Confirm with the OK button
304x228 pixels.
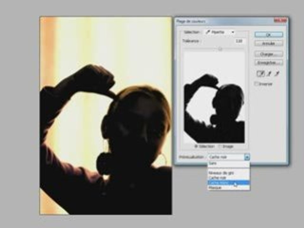tap(269, 35)
